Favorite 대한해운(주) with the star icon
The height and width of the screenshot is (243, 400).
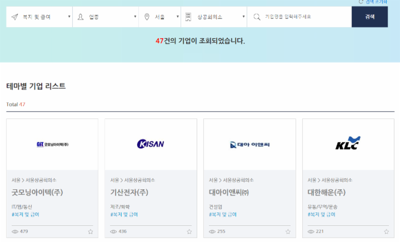(x=387, y=231)
